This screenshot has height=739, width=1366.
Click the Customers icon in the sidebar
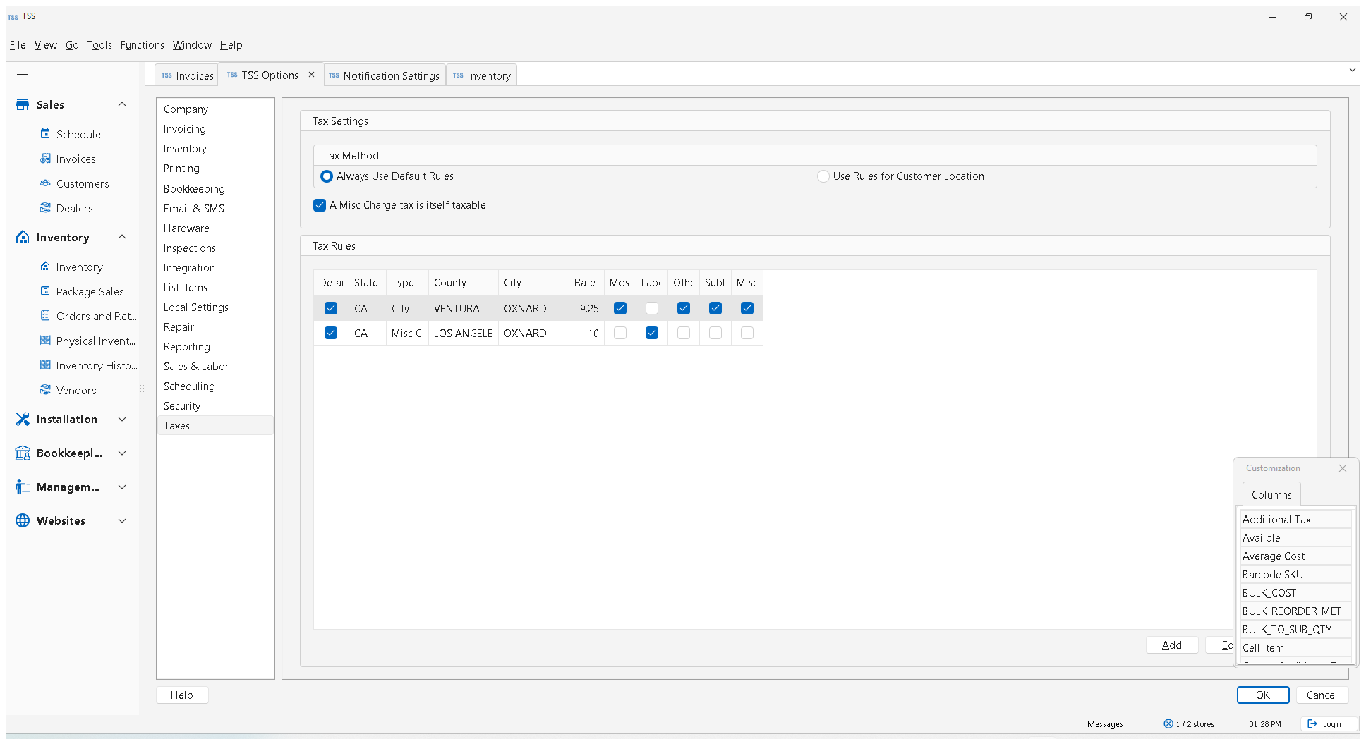pos(45,183)
